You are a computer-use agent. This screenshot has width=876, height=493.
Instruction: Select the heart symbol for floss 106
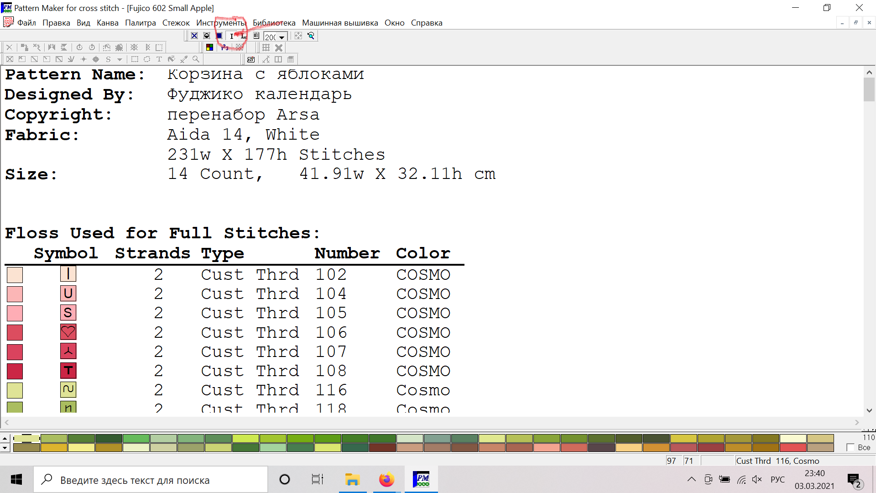tap(68, 332)
